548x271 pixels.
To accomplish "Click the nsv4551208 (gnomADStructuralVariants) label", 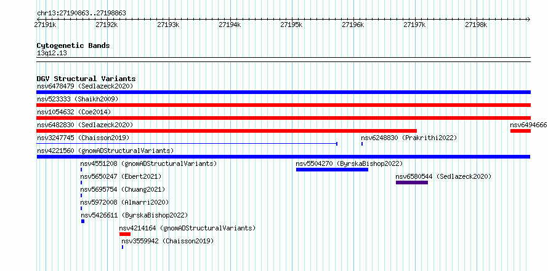I will tap(148, 163).
